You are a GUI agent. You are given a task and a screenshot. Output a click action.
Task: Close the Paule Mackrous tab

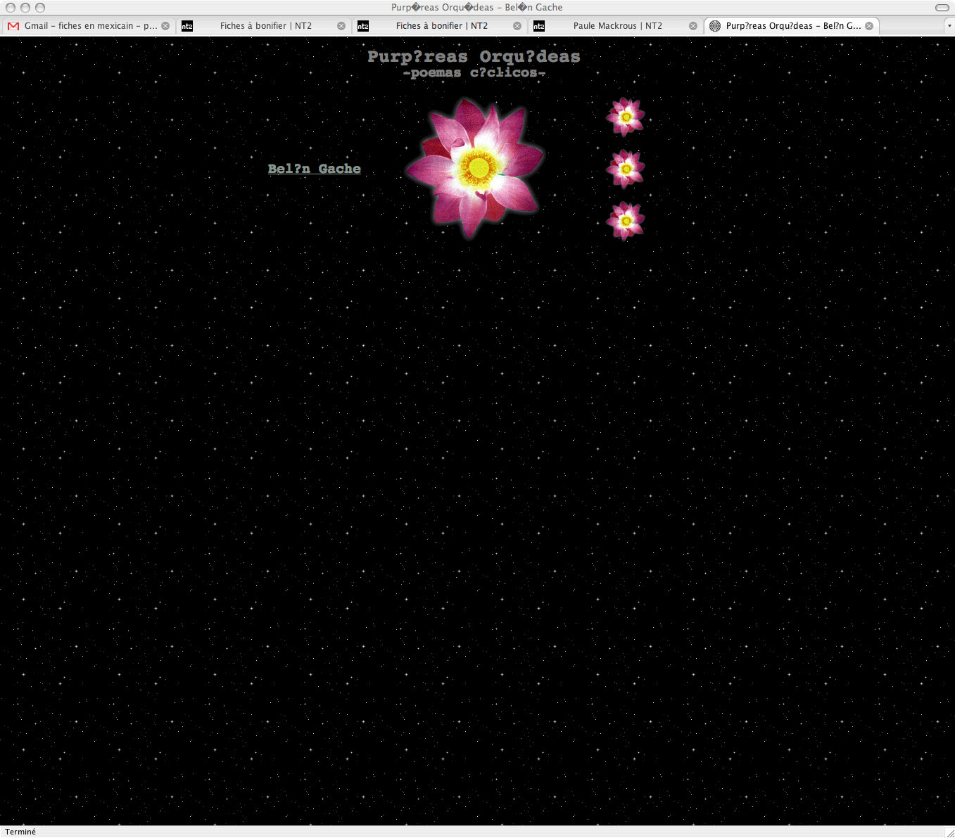[693, 26]
